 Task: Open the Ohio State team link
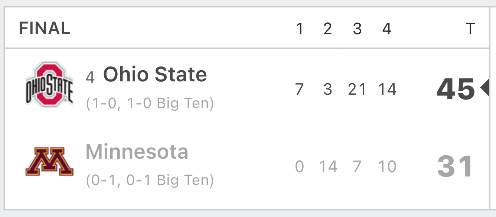point(155,74)
